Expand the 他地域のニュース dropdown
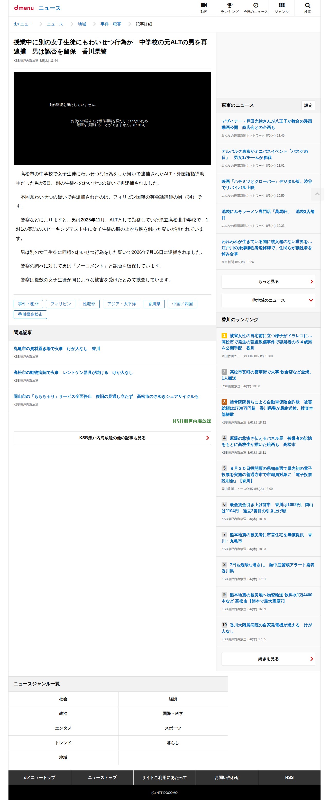 coord(268,300)
